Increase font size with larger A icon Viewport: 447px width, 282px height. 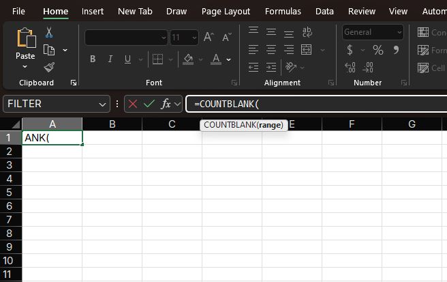pyautogui.click(x=209, y=37)
